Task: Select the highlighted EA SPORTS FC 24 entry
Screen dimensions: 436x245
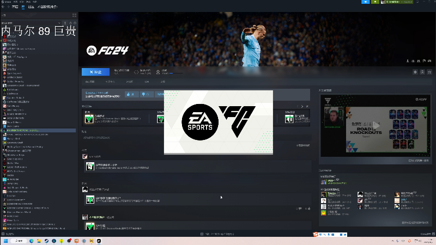Action: 39,130
